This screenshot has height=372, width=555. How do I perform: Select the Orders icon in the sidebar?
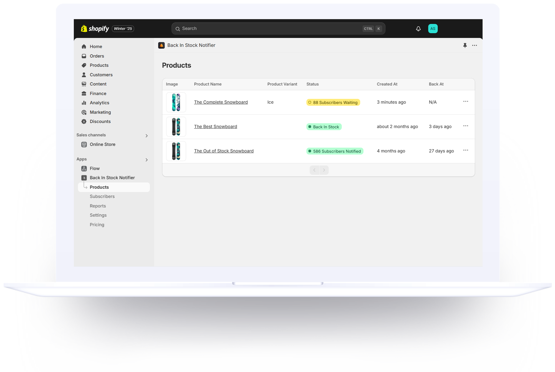[x=84, y=56]
